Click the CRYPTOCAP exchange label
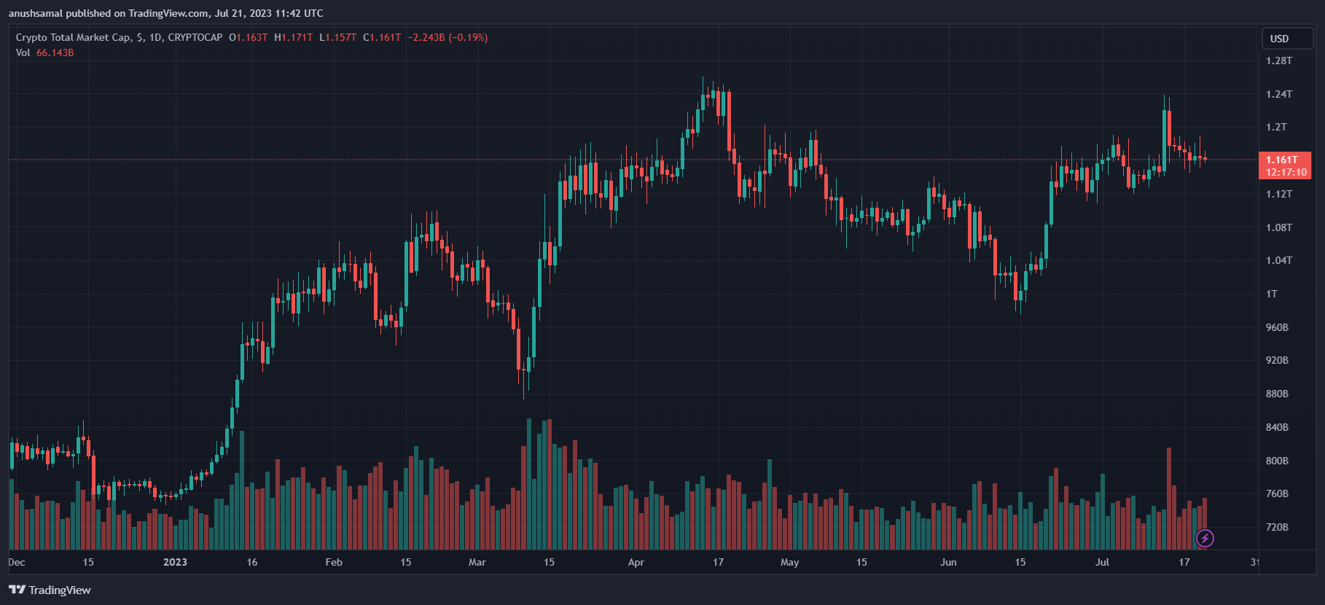 coord(195,37)
